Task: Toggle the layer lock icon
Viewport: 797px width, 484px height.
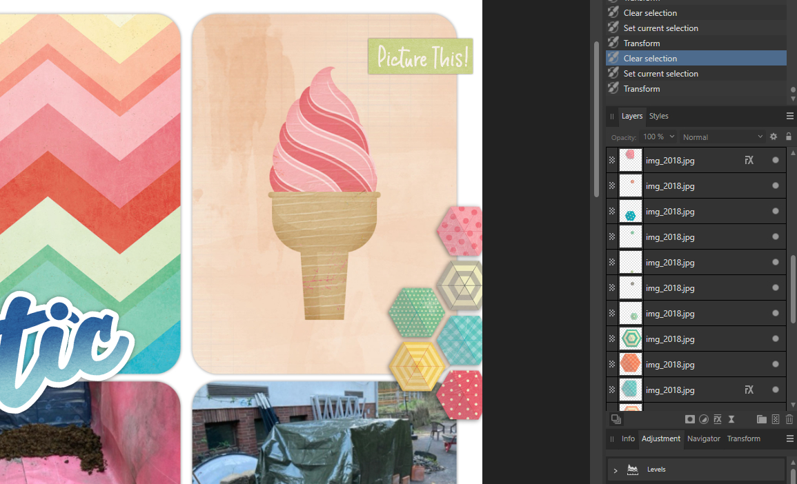Action: (789, 137)
